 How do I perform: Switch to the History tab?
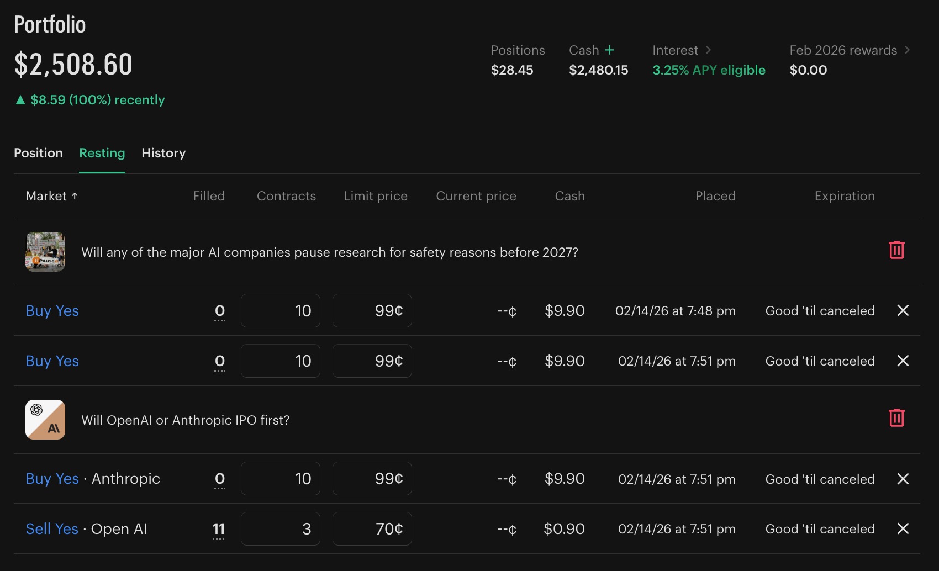pos(163,153)
